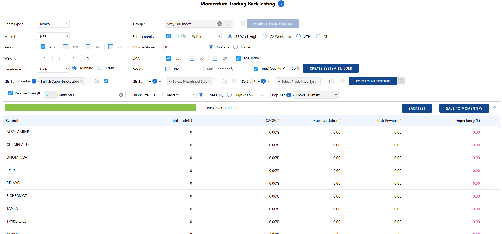Enable the Market Trend Filter checkbox
502x234 pixels.
[x=243, y=24]
